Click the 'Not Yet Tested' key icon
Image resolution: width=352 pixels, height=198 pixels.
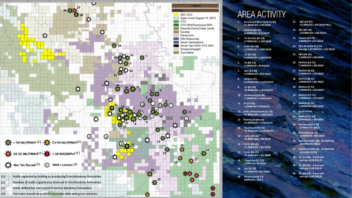coord(8,165)
